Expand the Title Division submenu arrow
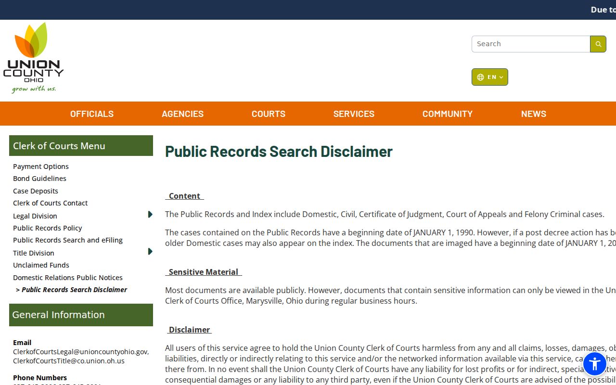The height and width of the screenshot is (385, 616). 150,252
